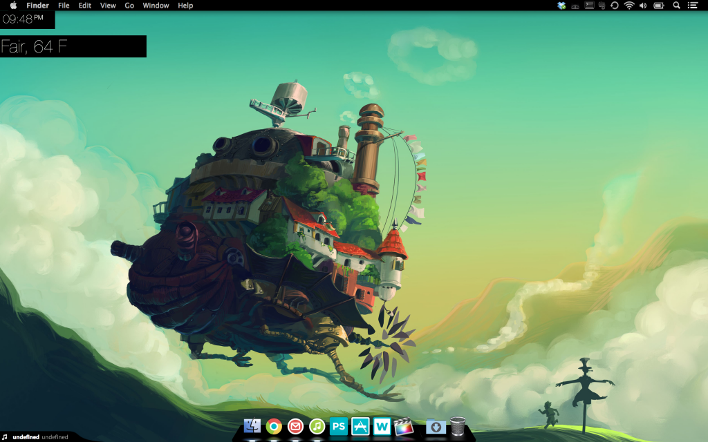Screen dimensions: 708x442
Task: Open the Apple menu
Action: (x=14, y=6)
